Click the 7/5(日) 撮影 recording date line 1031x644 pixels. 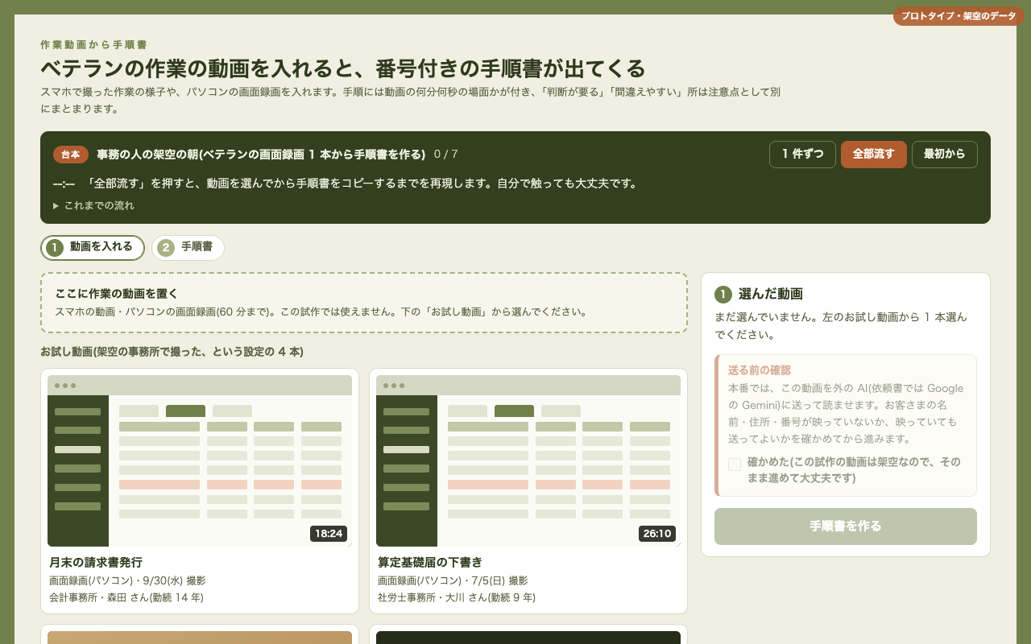[453, 580]
